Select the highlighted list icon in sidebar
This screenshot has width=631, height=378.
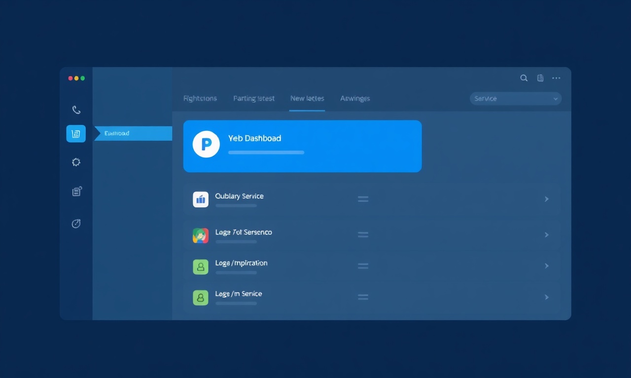pos(76,133)
